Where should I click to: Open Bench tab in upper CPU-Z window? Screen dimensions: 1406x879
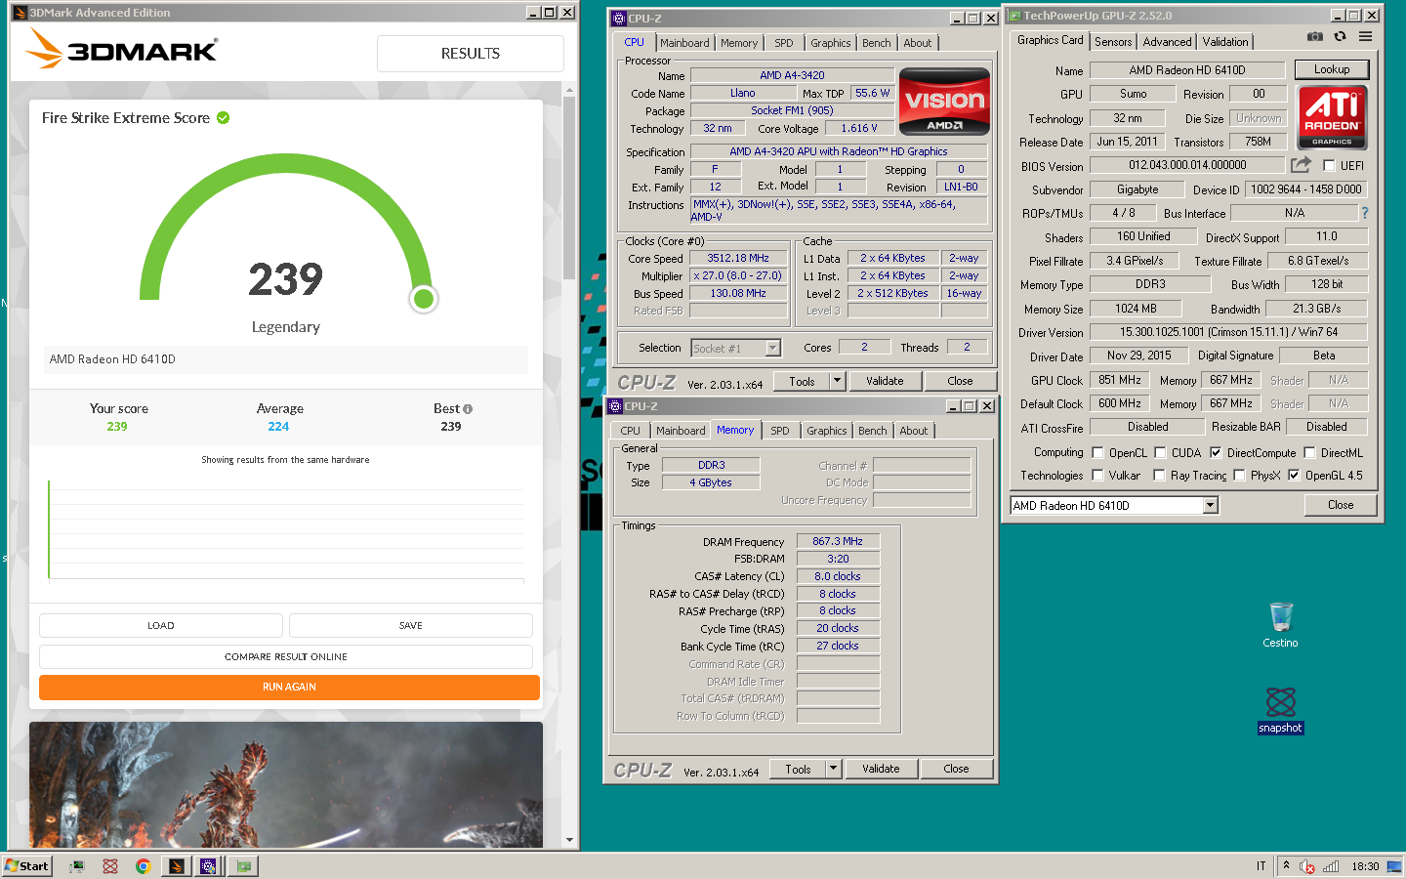coord(876,43)
